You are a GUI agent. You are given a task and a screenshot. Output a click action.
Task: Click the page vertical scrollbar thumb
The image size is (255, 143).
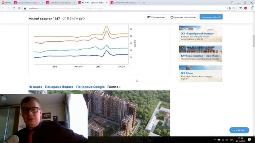(254, 41)
